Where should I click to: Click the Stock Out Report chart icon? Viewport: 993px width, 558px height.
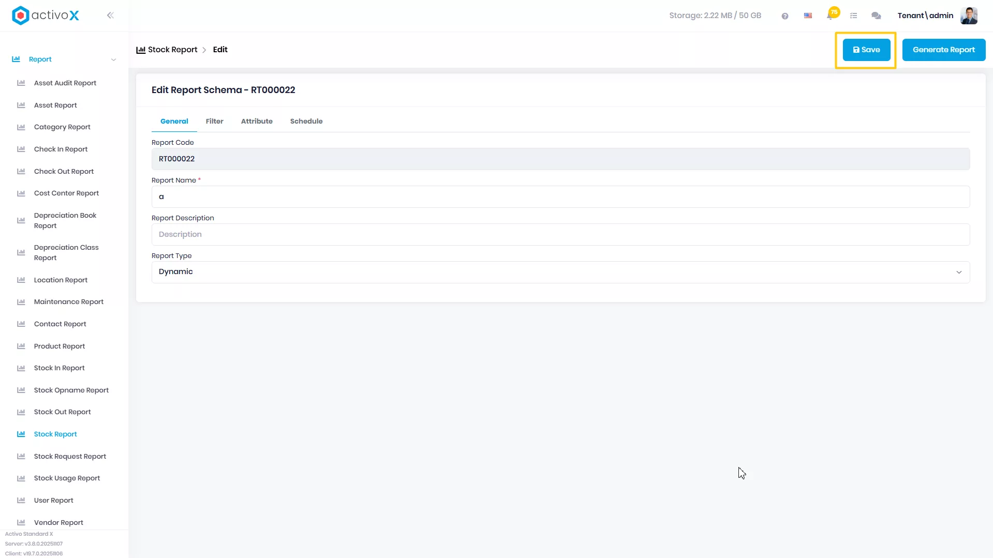pos(21,412)
